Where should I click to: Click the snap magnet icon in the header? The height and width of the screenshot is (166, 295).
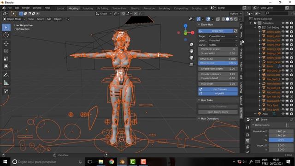point(123,13)
